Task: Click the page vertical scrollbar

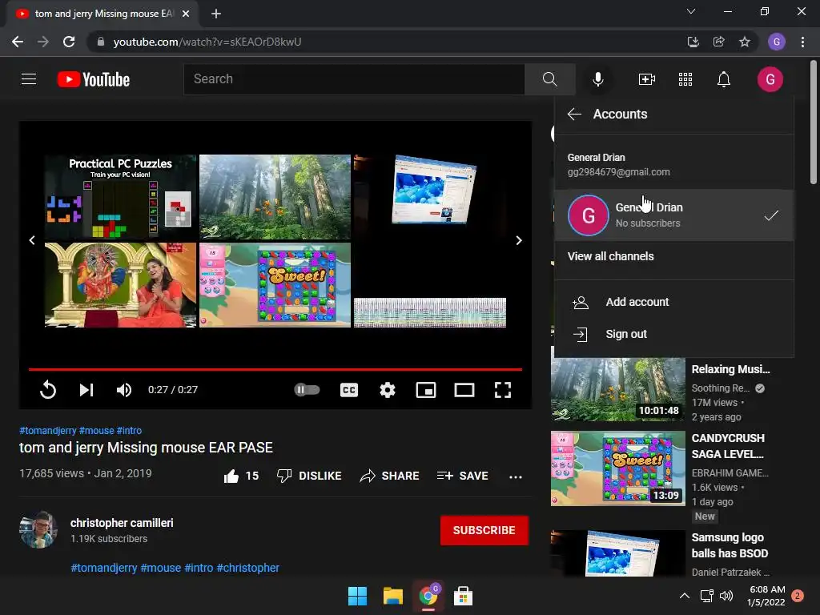Action: point(814,123)
